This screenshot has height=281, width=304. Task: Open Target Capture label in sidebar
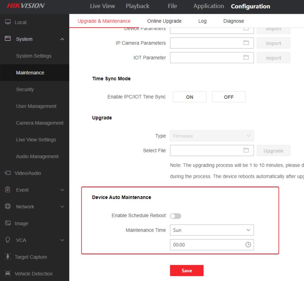[x=31, y=257]
